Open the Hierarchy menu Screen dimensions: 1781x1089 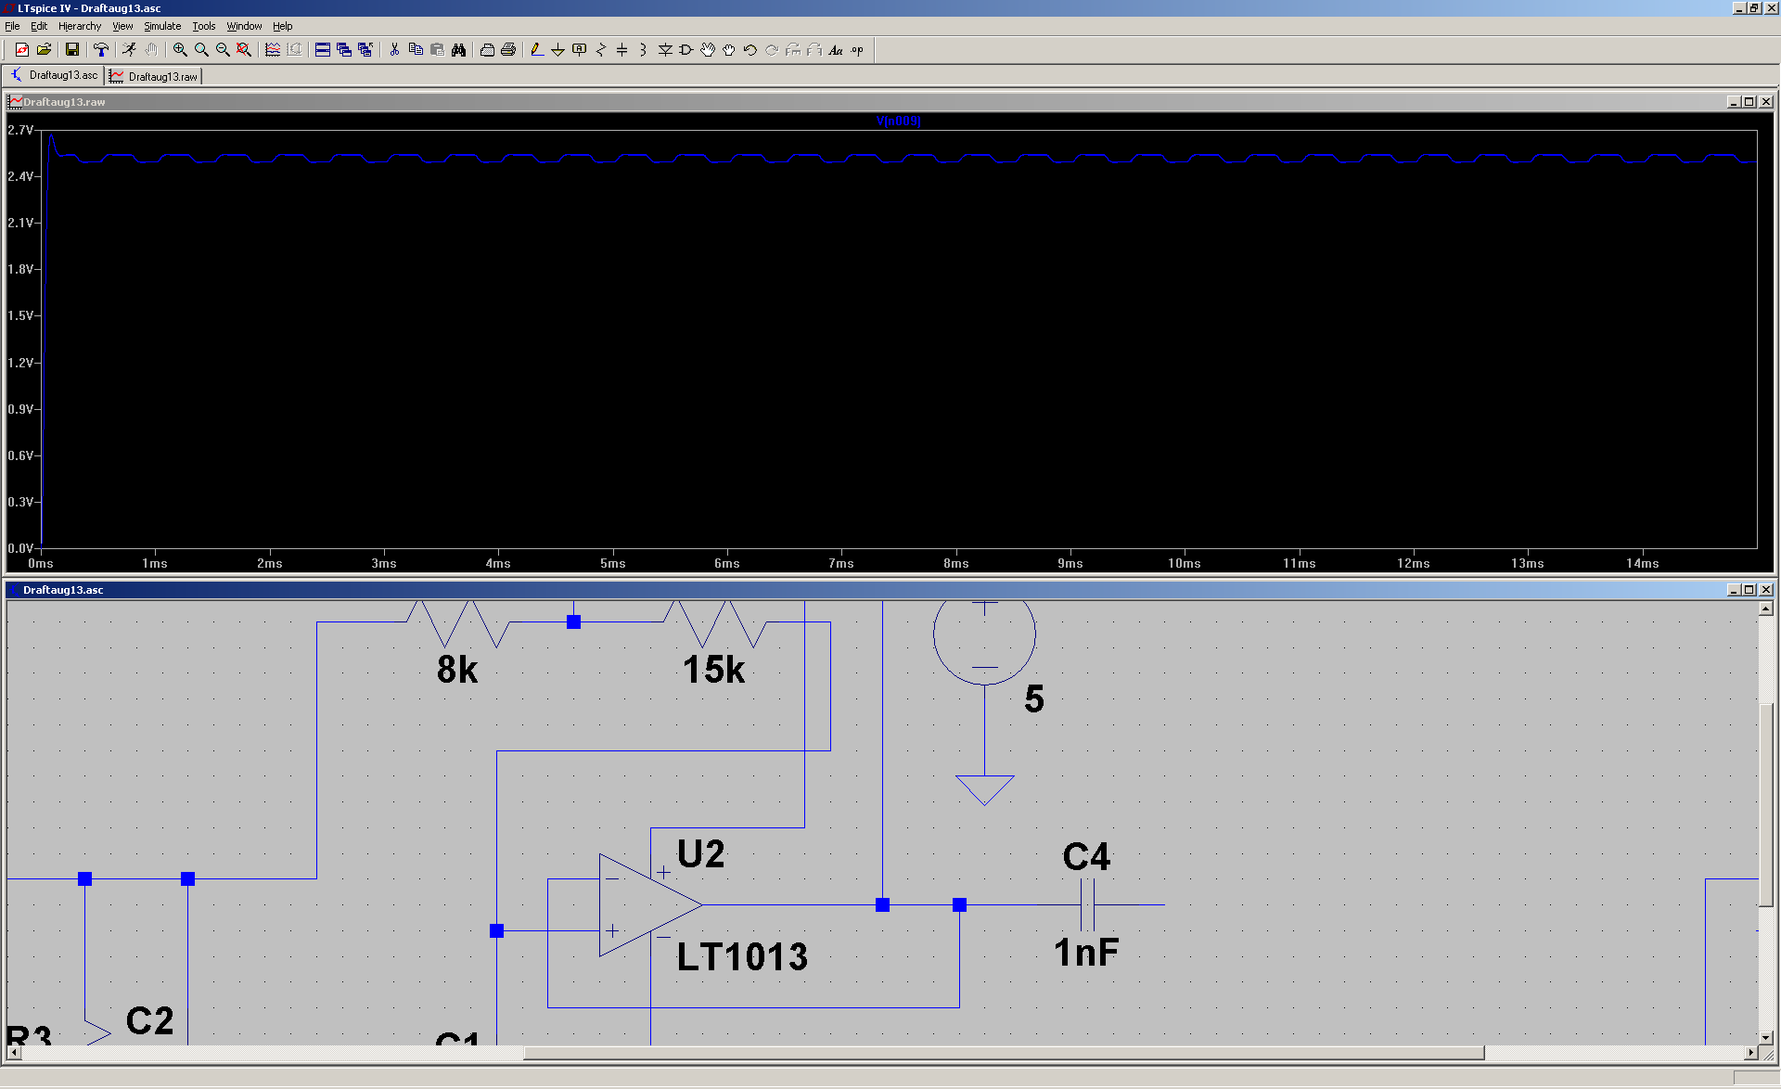(80, 26)
